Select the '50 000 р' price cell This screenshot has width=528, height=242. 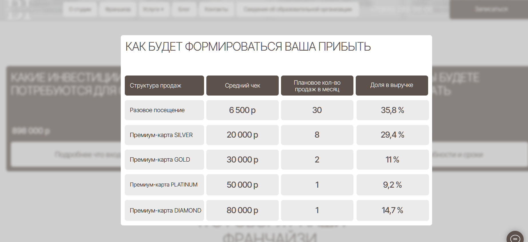click(242, 185)
